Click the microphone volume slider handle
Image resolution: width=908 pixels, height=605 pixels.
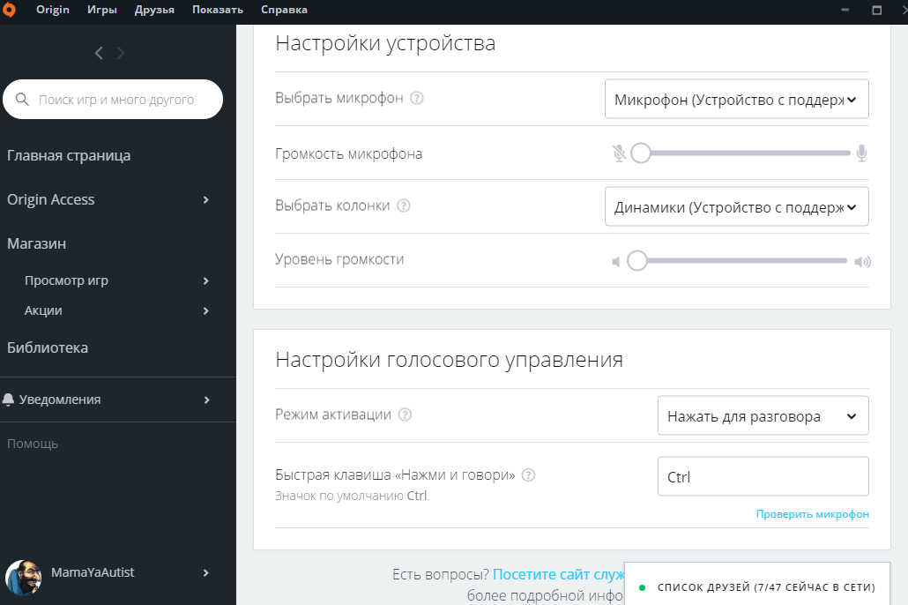(641, 153)
